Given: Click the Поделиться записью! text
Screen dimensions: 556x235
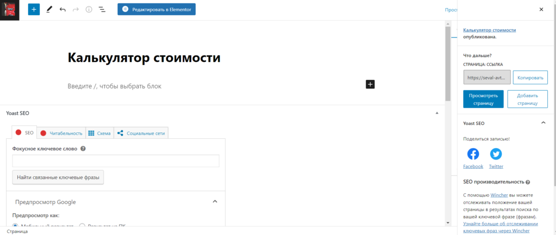Looking at the screenshot, I should point(486,139).
